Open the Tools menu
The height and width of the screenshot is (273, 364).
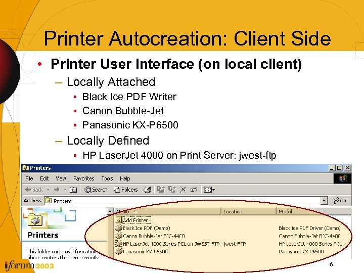click(107, 178)
